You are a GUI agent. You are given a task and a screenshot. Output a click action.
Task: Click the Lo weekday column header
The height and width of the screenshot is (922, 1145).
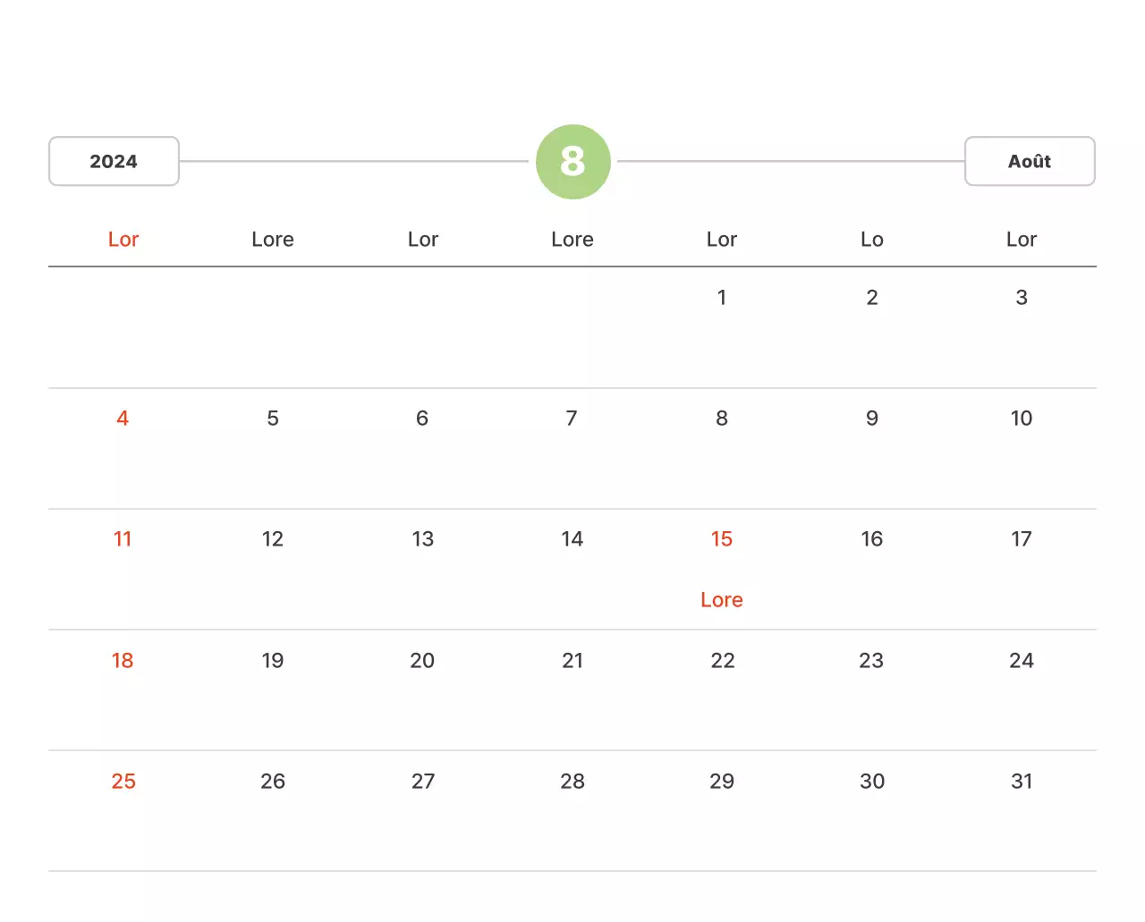[x=872, y=240]
